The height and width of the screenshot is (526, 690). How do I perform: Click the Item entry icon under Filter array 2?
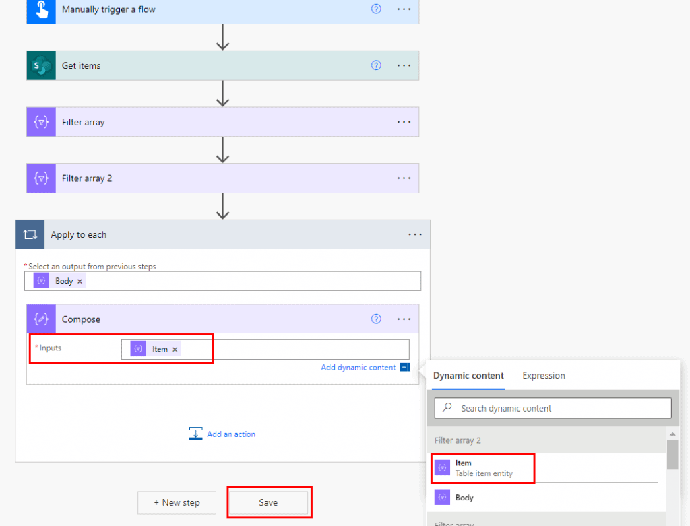point(442,467)
